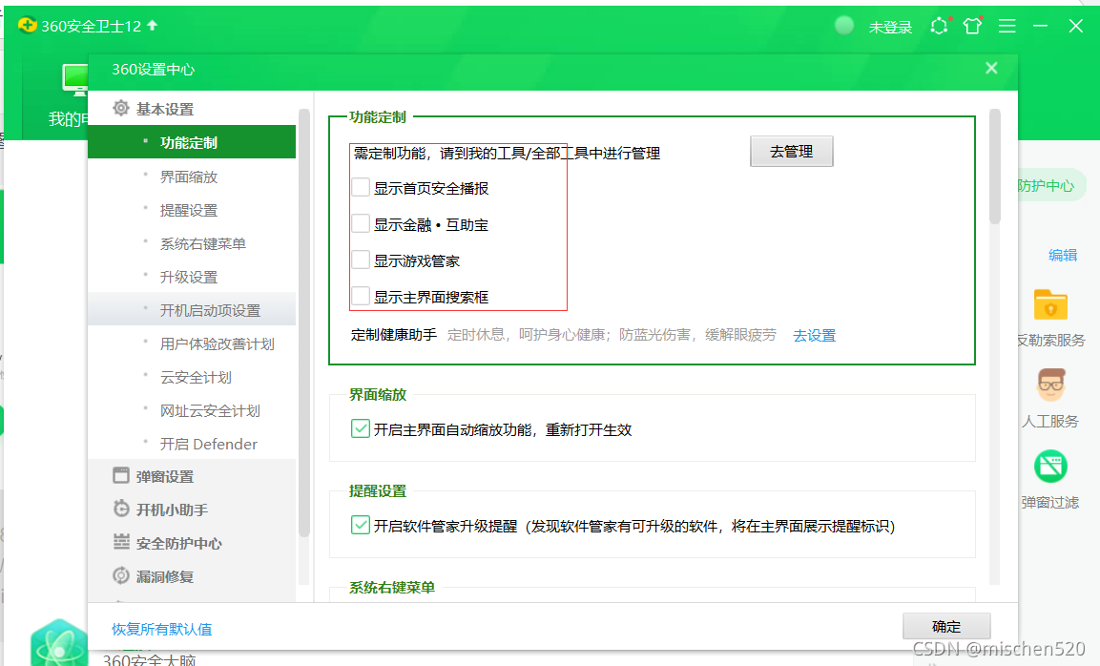1100x666 pixels.
Task: Collapse the 基本设置 section
Action: pyautogui.click(x=163, y=109)
